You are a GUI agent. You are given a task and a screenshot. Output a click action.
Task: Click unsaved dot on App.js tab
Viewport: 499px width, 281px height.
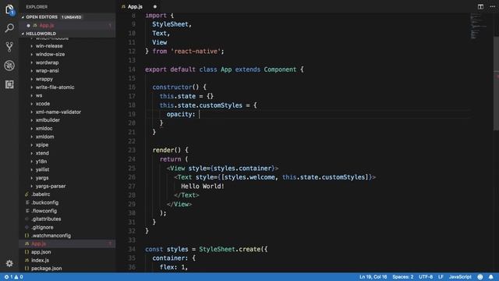(x=155, y=7)
